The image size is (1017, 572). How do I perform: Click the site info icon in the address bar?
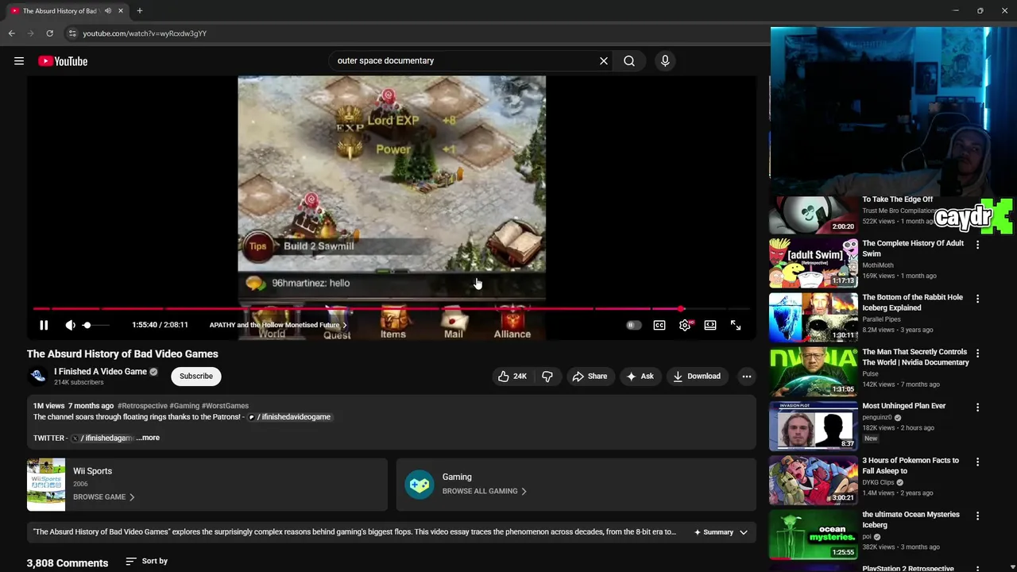[x=72, y=33]
